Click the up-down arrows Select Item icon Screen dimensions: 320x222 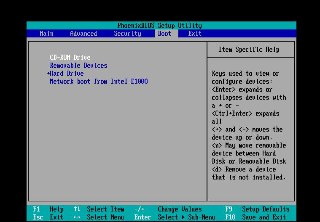click(77, 209)
